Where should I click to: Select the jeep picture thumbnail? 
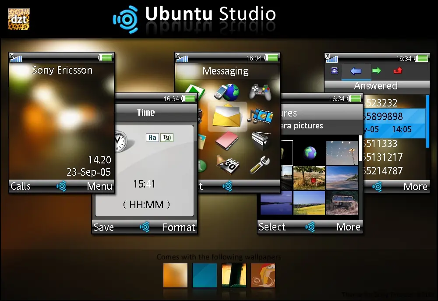click(x=342, y=203)
